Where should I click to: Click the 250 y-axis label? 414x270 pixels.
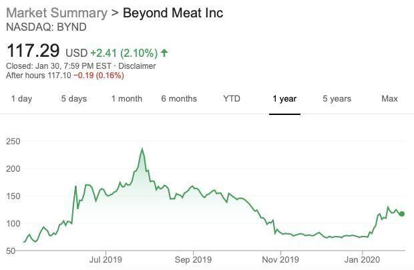click(x=13, y=142)
